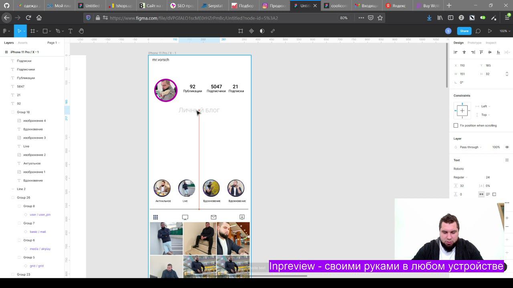Open the zoom level 102% dropdown
Viewport: 513px width, 288px height.
pos(504,31)
